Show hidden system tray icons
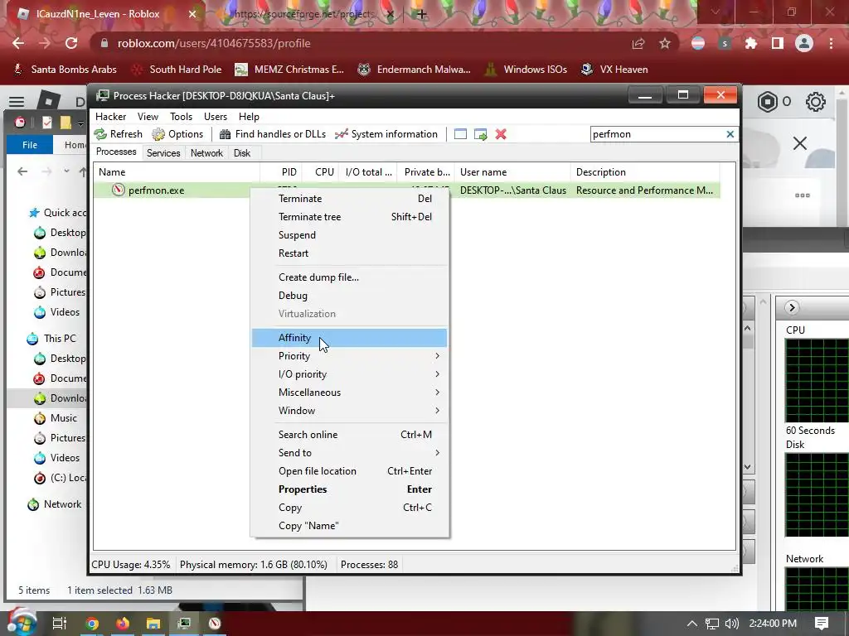 point(692,624)
